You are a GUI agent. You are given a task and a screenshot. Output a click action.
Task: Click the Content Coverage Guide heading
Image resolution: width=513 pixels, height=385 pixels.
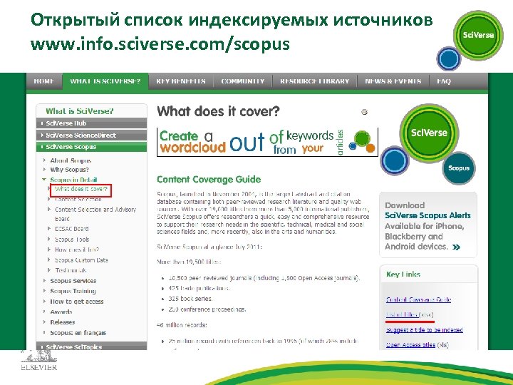pyautogui.click(x=209, y=180)
